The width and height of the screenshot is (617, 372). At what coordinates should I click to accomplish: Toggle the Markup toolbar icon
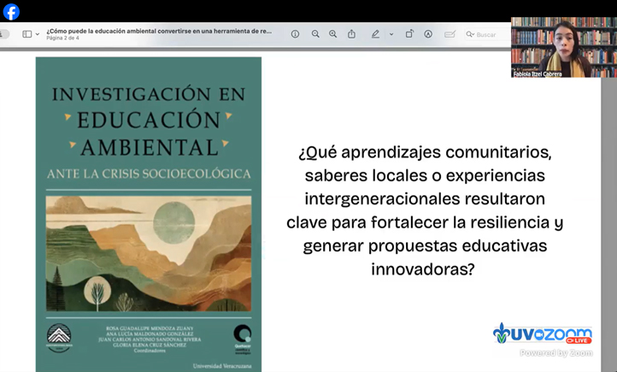pos(428,34)
